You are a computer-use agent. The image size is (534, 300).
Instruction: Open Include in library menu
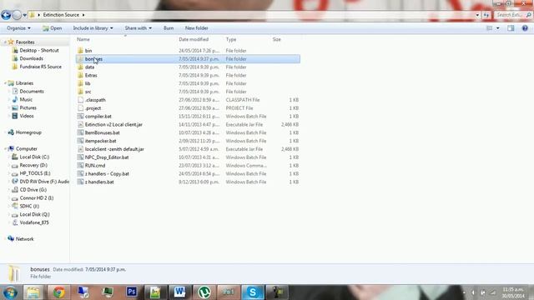pyautogui.click(x=93, y=28)
